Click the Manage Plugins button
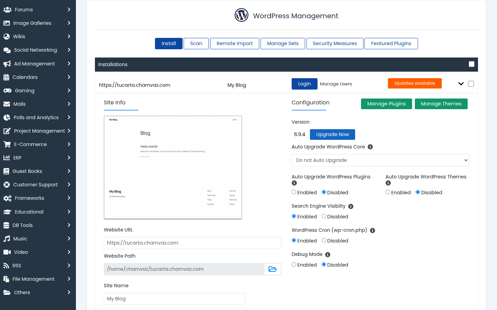This screenshot has width=497, height=310. 387,104
